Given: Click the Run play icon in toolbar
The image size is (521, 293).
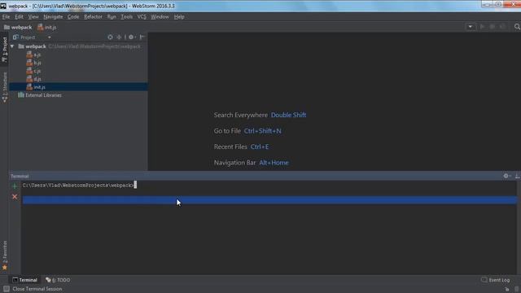Looking at the screenshot, I should point(483,27).
